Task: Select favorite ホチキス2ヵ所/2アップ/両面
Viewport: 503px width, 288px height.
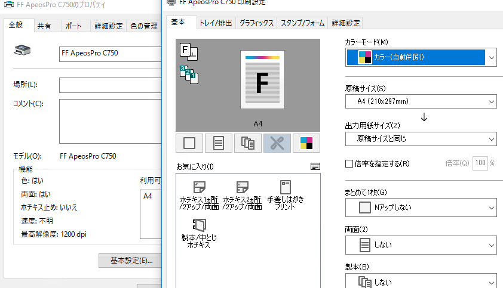Action: (242, 196)
